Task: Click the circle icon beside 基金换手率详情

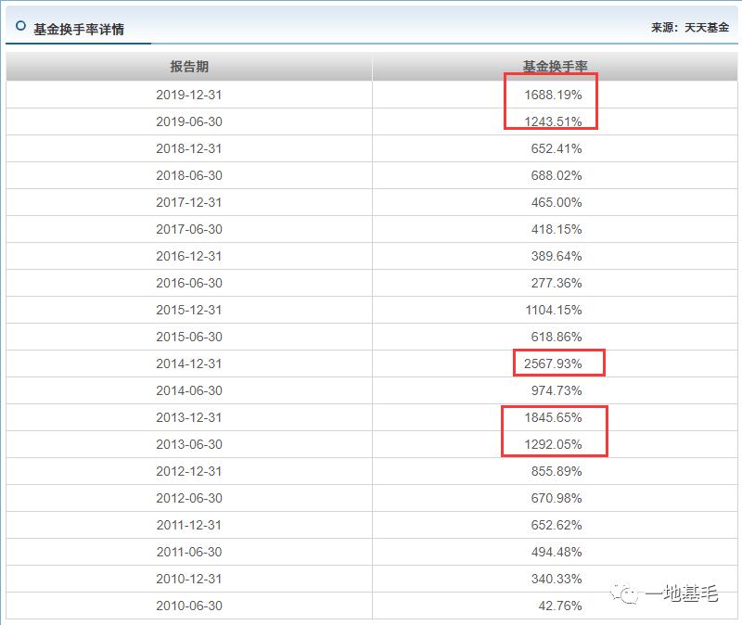Action: [20, 26]
